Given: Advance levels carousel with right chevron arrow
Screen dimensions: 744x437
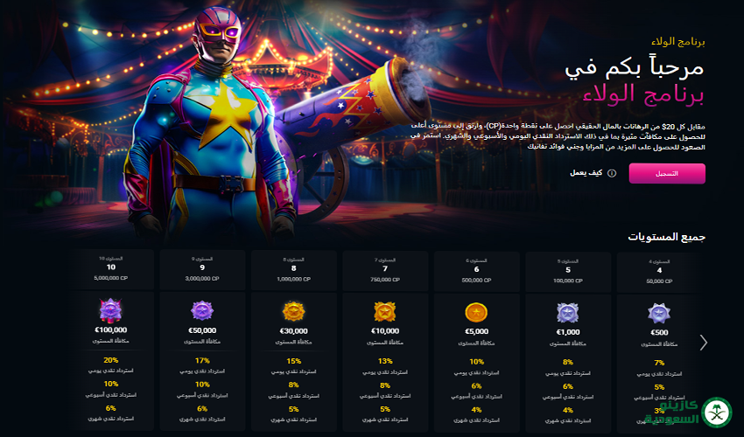Looking at the screenshot, I should point(703,343).
